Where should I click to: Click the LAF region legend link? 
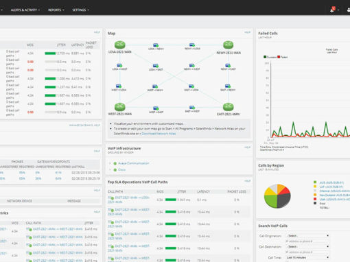(x=331, y=187)
